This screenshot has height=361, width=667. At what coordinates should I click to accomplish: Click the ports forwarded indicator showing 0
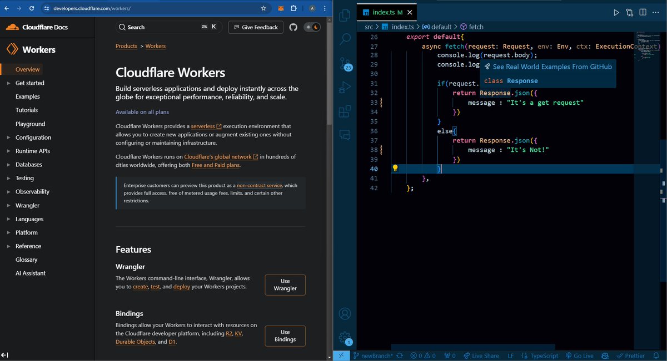tap(450, 356)
